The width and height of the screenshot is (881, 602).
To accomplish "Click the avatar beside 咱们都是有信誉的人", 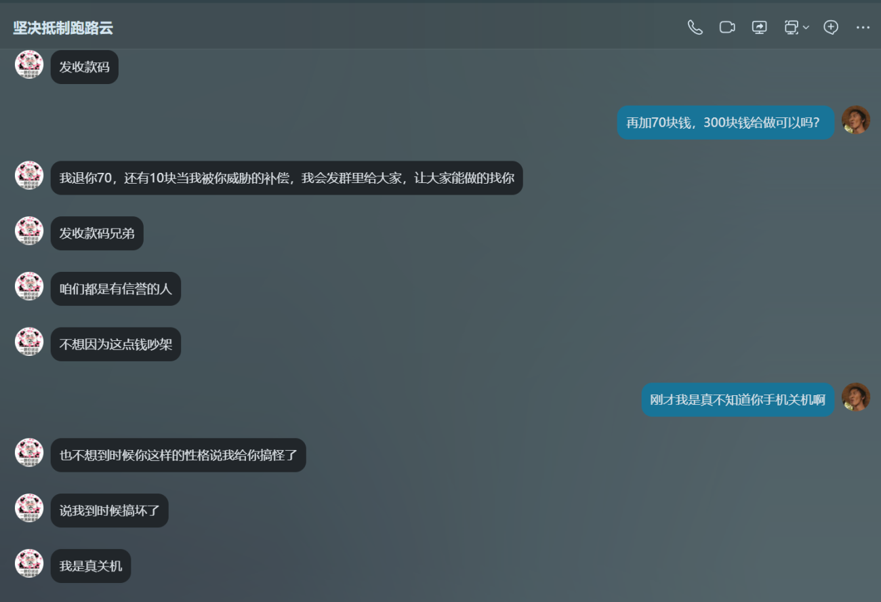I will 29,287.
